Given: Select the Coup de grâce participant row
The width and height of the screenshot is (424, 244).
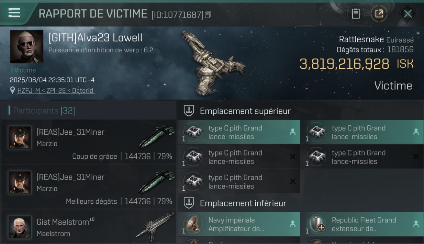Looking at the screenshot, I should coord(88,142).
